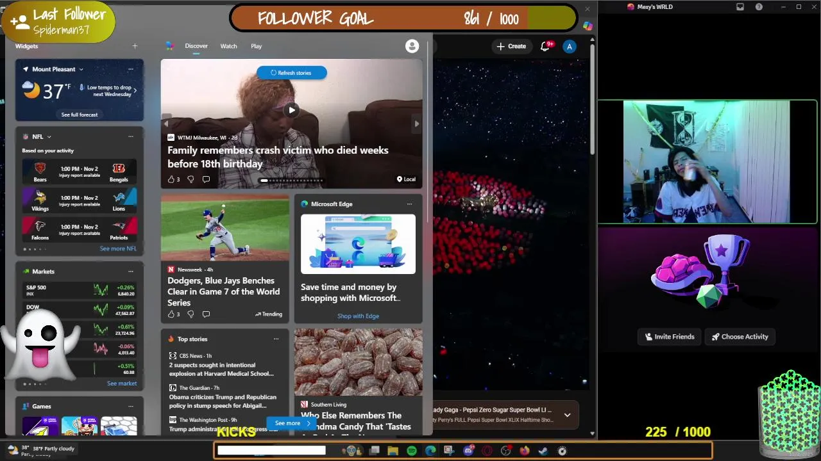821x461 pixels.
Task: Switch to the Play tab
Action: coord(257,46)
